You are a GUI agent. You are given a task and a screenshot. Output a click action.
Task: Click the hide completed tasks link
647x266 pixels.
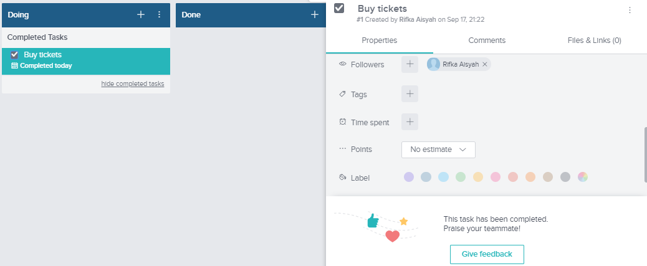[133, 83]
